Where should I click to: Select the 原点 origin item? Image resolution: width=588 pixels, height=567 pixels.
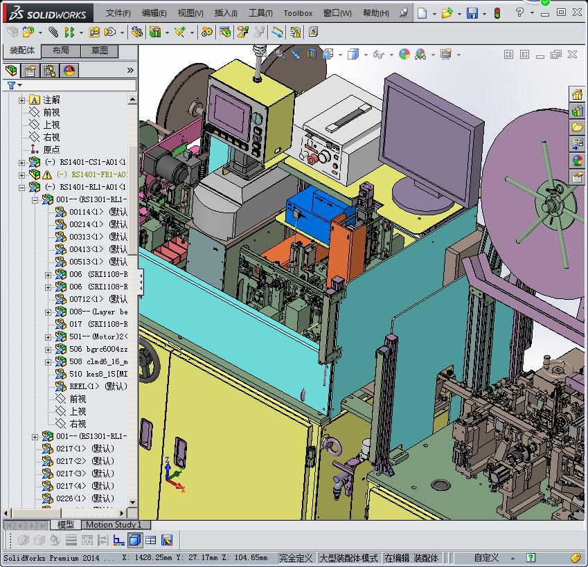(51, 150)
